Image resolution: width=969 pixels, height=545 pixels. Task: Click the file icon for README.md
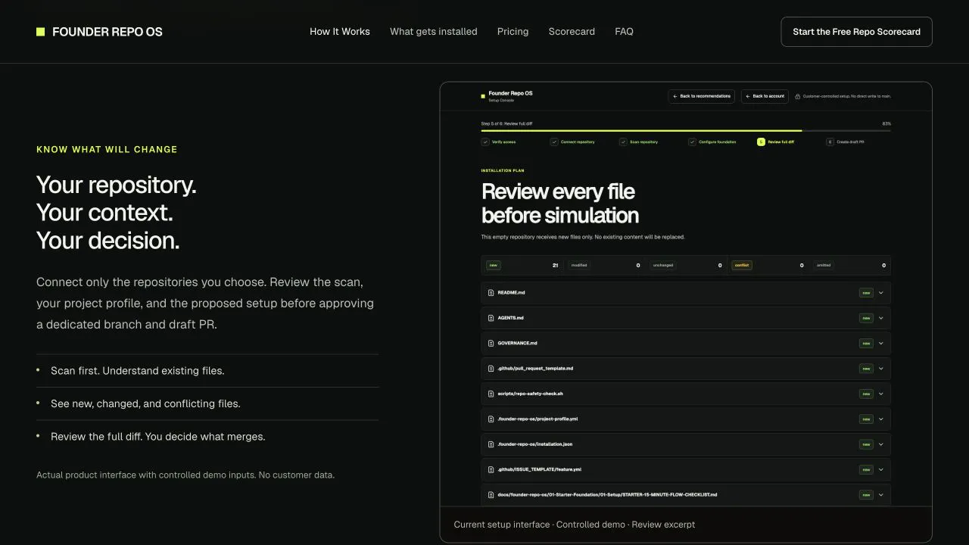(x=491, y=293)
